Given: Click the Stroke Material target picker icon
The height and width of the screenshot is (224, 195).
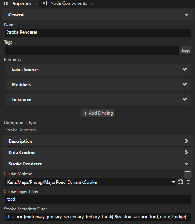Looking at the screenshot, I should click(x=188, y=182).
